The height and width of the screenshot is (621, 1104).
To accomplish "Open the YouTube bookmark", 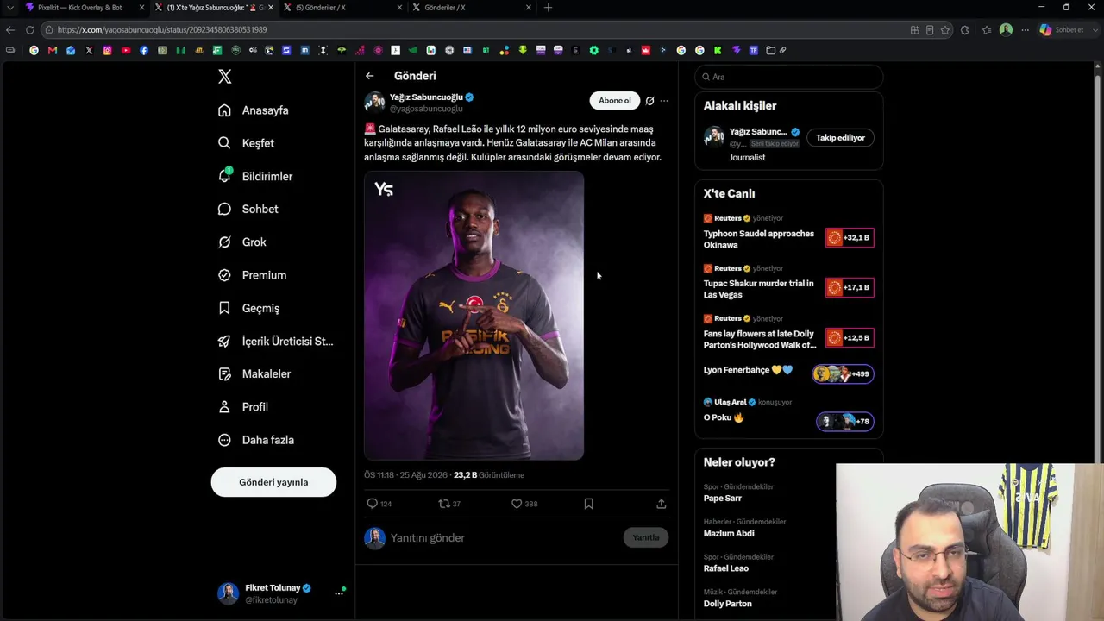I will pos(125,51).
